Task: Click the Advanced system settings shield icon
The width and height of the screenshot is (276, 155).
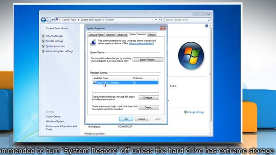Action: click(x=43, y=51)
